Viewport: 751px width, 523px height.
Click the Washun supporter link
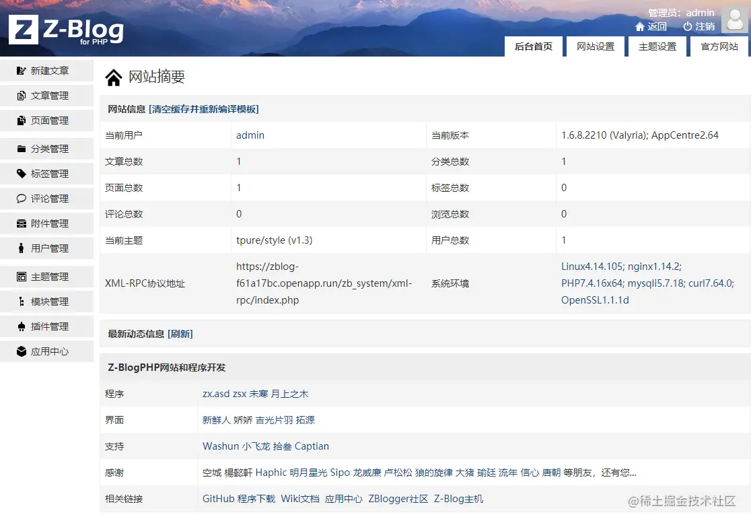pyautogui.click(x=221, y=446)
